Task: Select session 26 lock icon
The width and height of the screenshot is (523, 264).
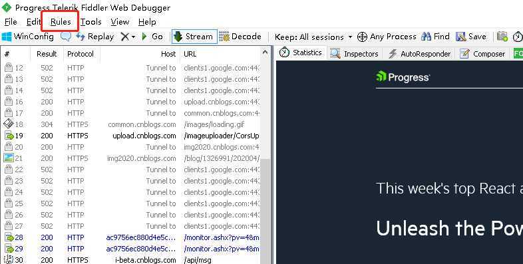Action: (x=9, y=215)
